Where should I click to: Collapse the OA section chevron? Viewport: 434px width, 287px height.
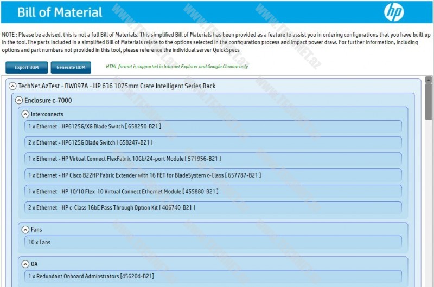(25, 264)
